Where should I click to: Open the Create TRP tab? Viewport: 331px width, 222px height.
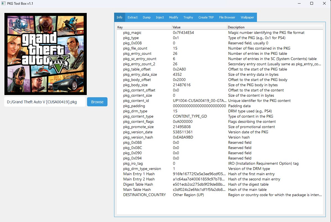click(206, 17)
